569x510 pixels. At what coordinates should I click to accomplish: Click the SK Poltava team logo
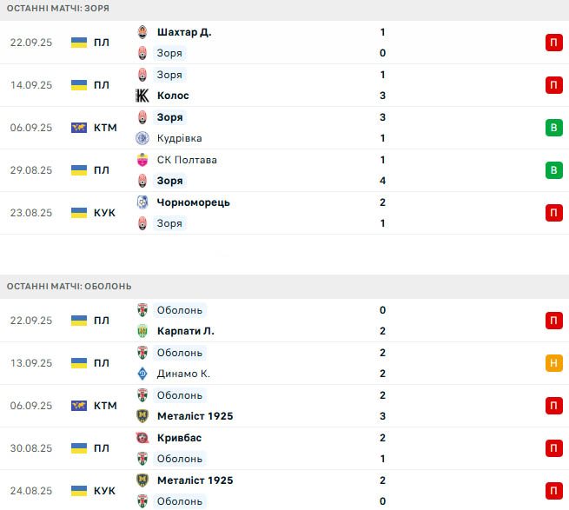coord(143,160)
